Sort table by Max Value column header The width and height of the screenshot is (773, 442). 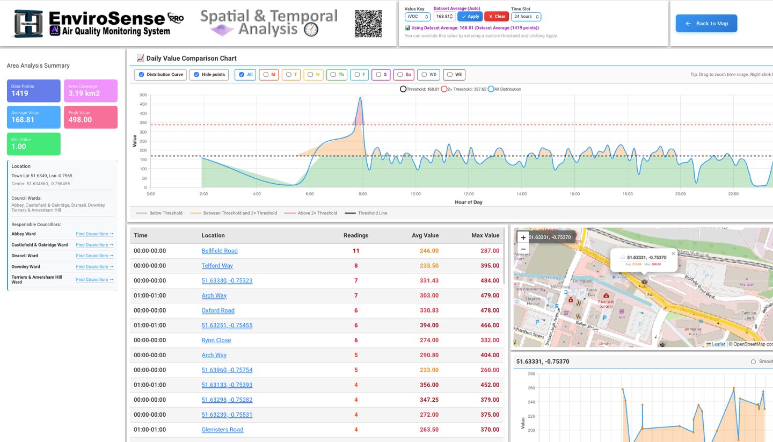[x=485, y=235]
